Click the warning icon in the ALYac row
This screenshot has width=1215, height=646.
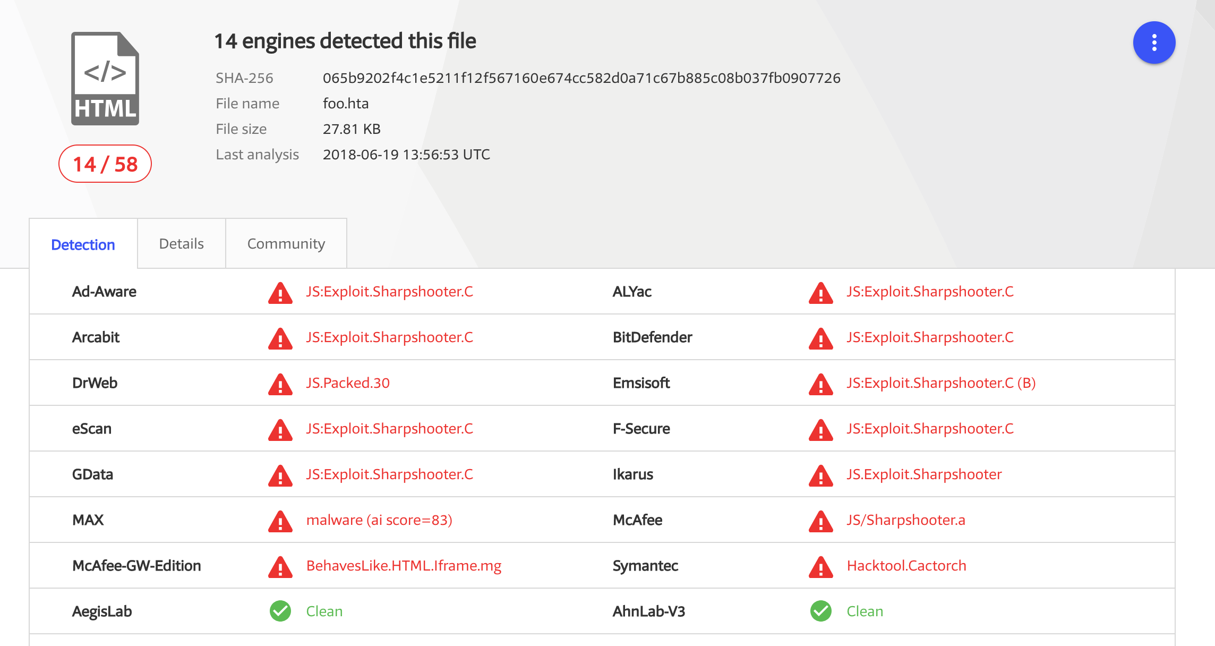[821, 293]
